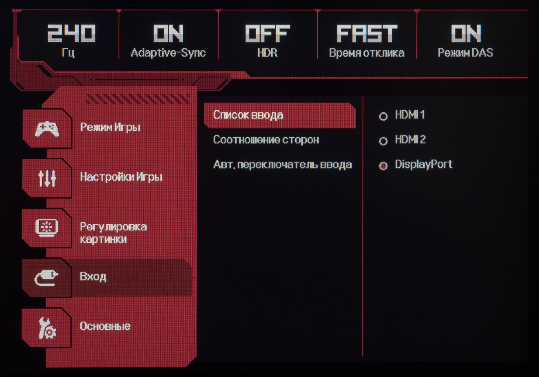Screen dimensions: 539x377
Task: Click the cable input icon for Вход
Action: click(46, 278)
